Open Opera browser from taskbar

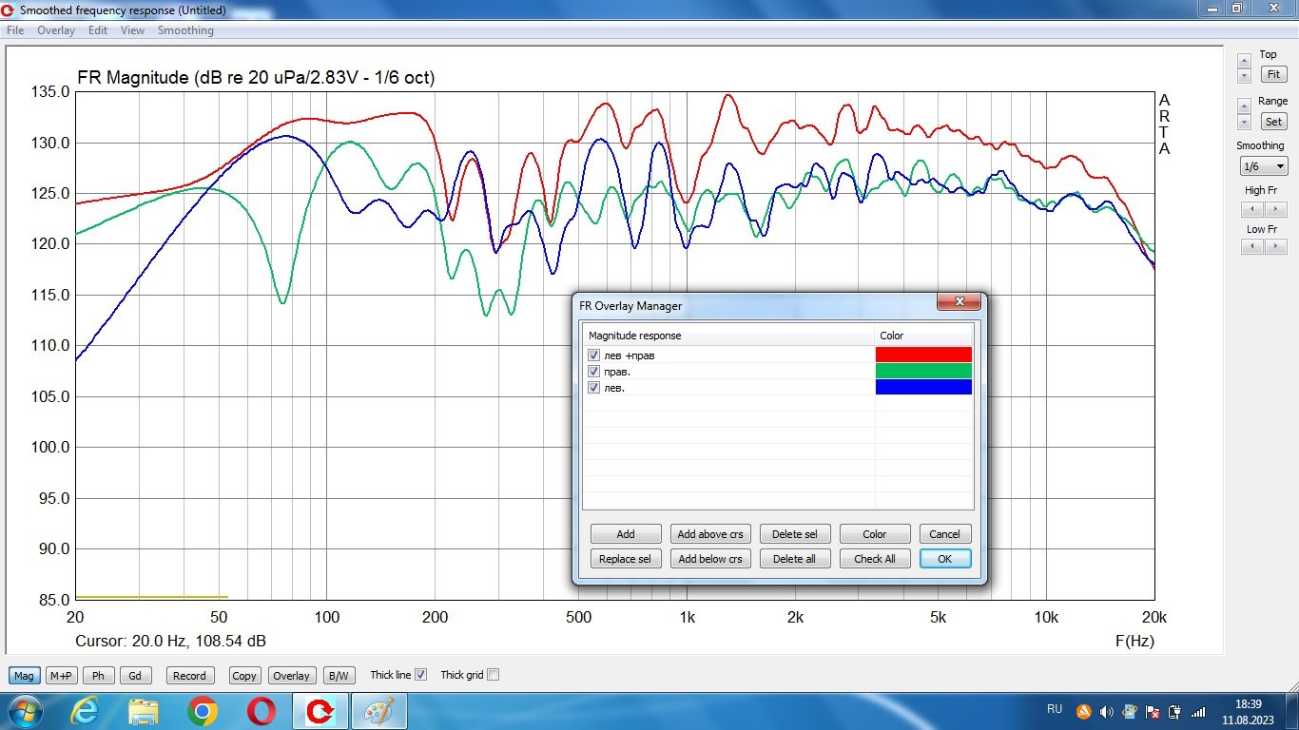261,711
